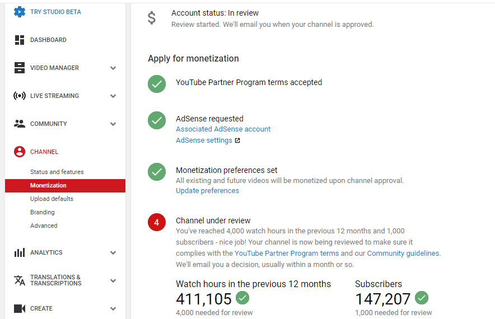Go to Dashboard

48,40
